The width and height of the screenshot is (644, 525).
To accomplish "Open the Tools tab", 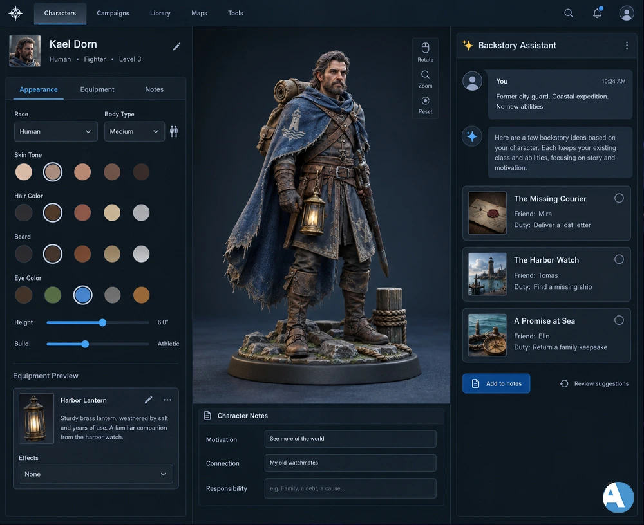I will point(236,13).
